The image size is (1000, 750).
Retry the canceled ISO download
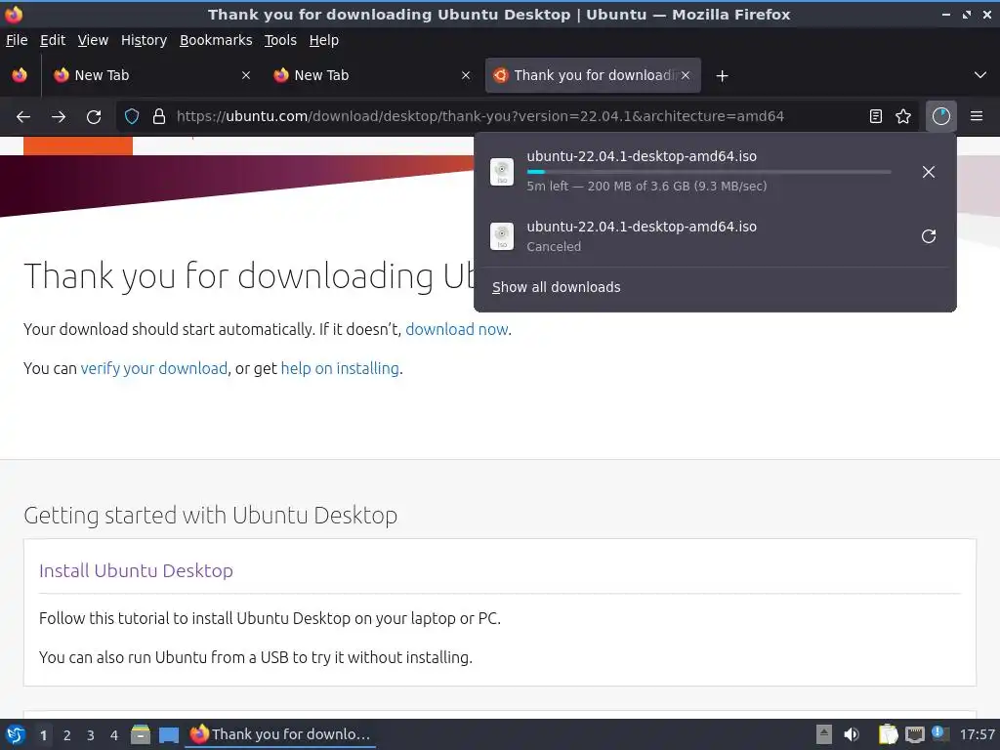click(x=929, y=236)
